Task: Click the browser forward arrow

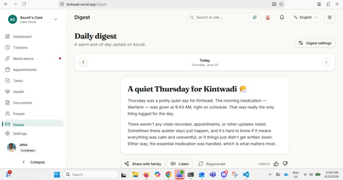Action: (x=15, y=4)
